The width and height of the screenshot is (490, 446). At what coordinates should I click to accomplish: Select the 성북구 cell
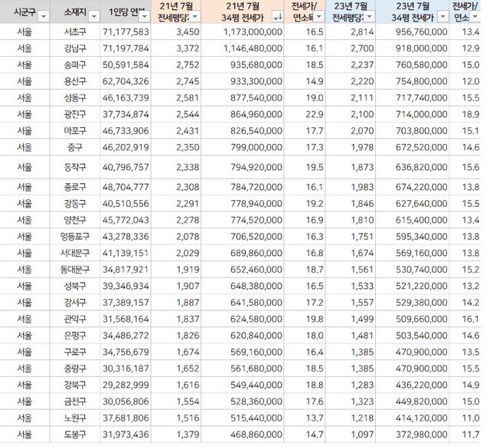[x=75, y=286]
